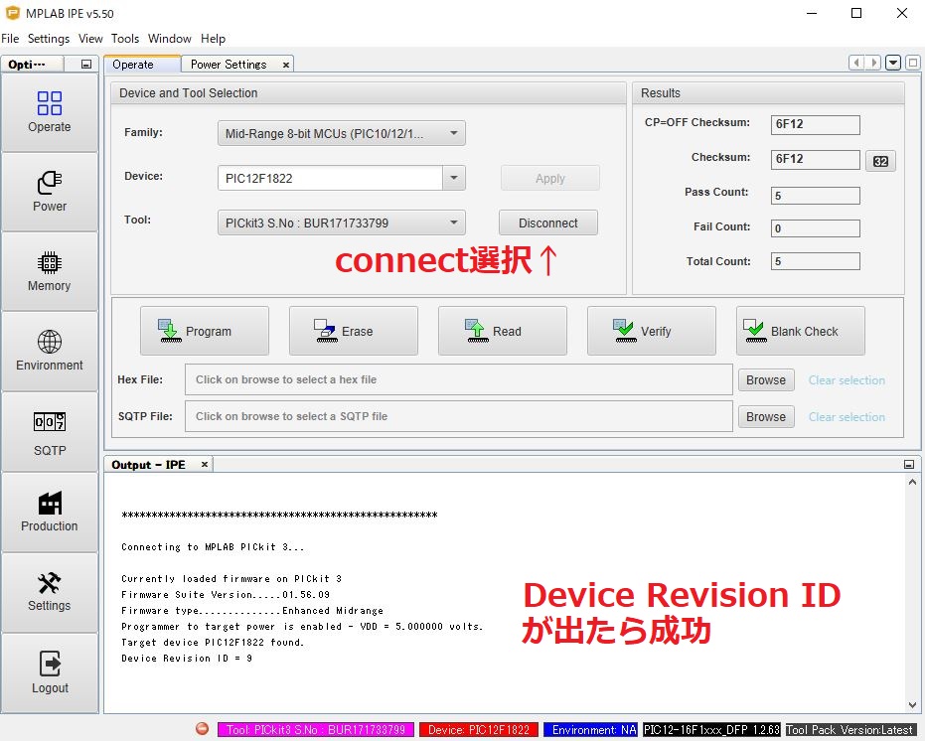Open the Settings menu
Screen dimensions: 925x741
(49, 39)
